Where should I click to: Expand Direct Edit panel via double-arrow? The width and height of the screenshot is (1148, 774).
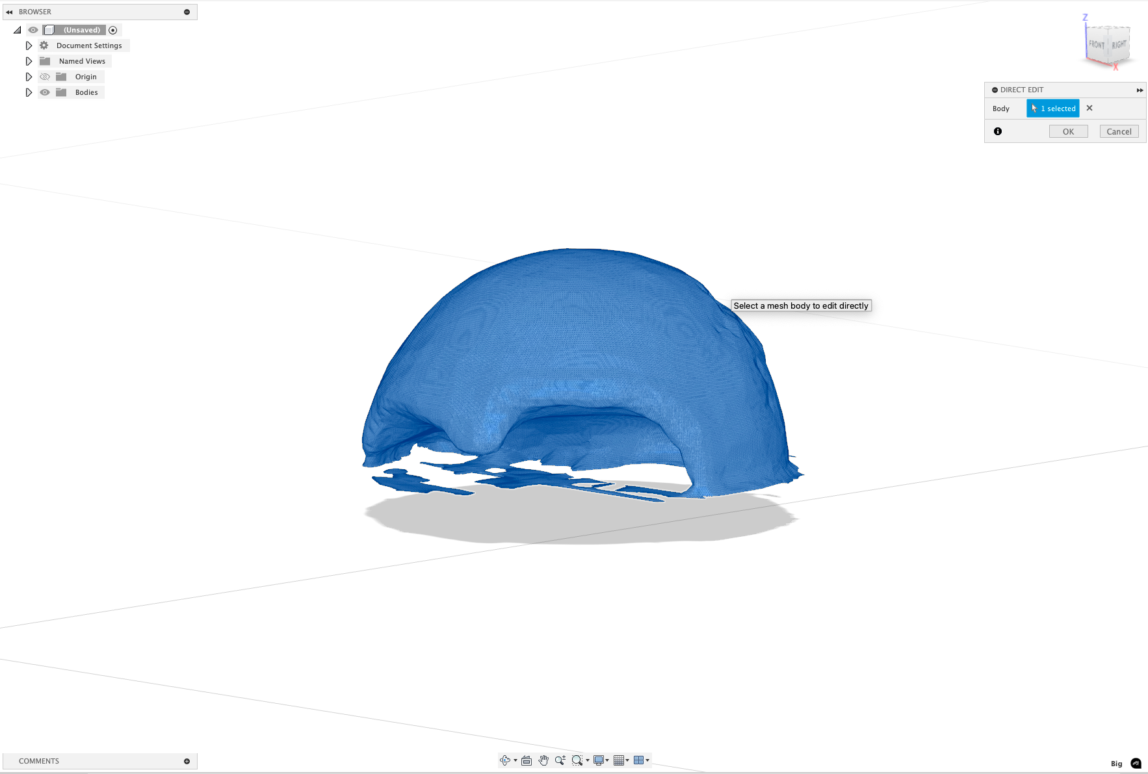pyautogui.click(x=1140, y=90)
